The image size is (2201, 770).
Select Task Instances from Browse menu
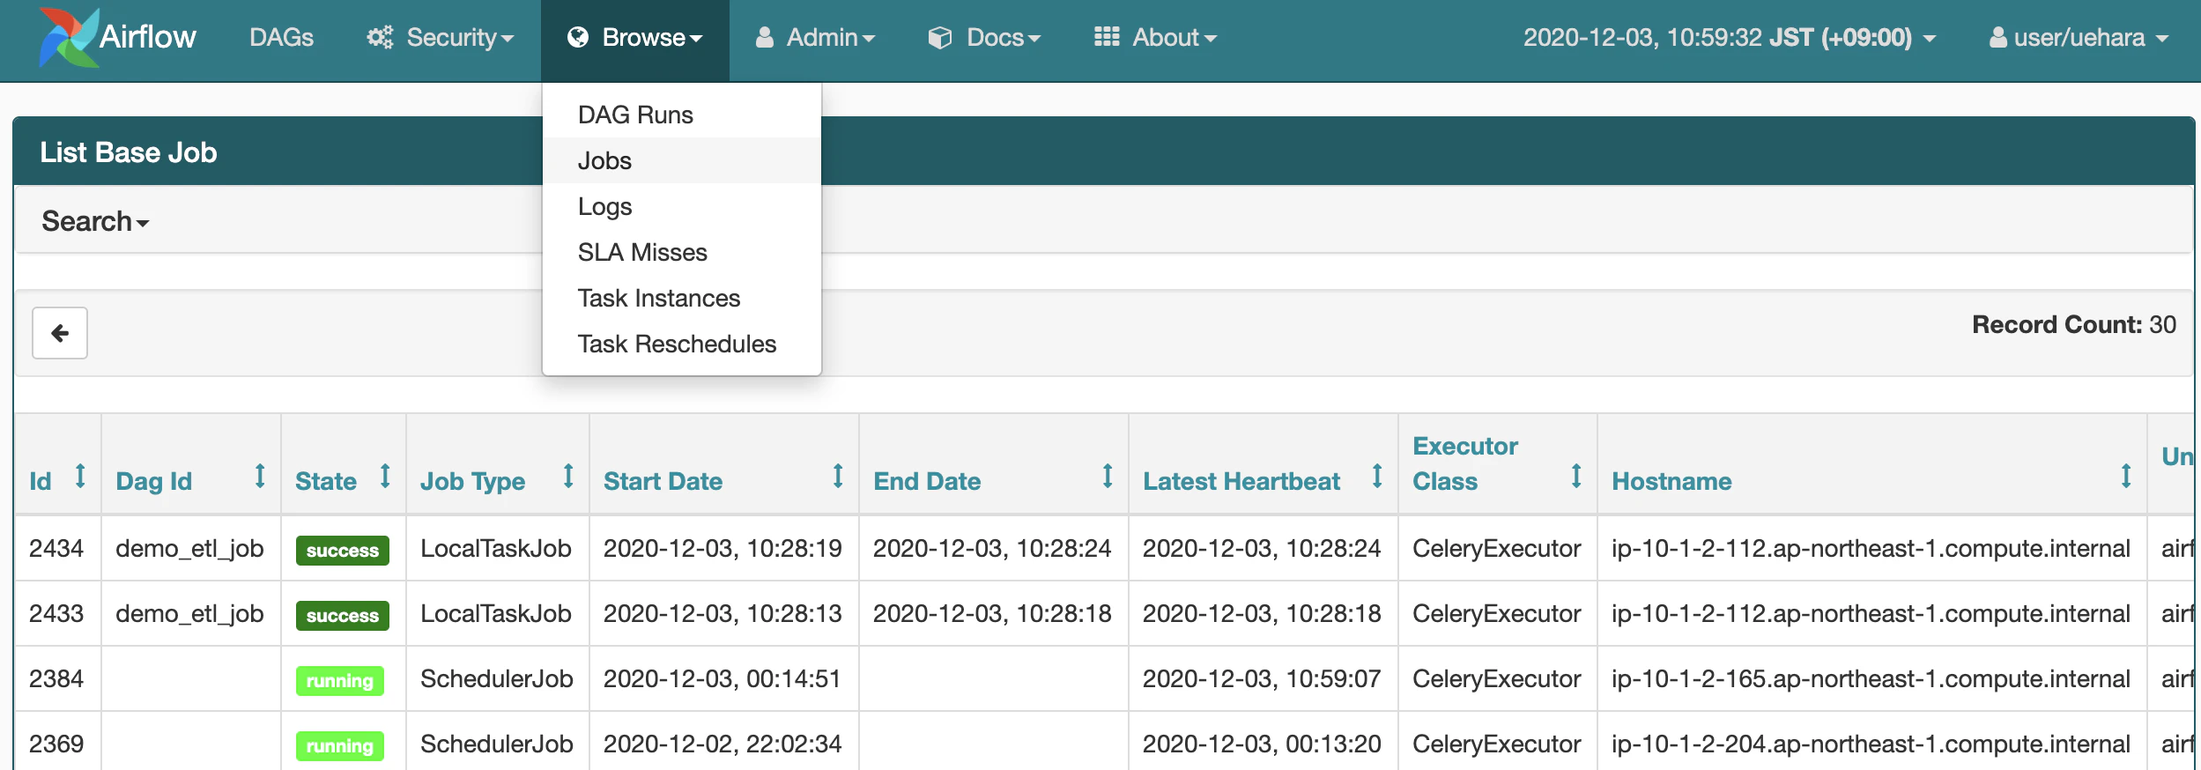tap(682, 298)
